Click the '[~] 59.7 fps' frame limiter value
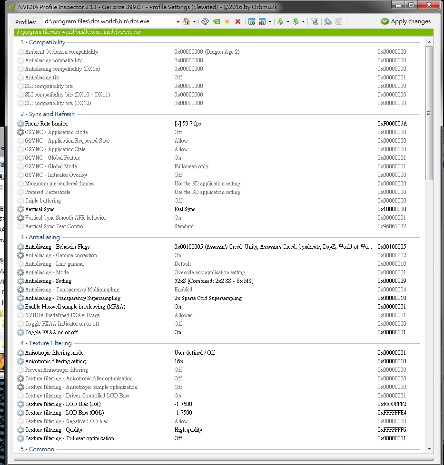This screenshot has height=465, width=444. (187, 123)
